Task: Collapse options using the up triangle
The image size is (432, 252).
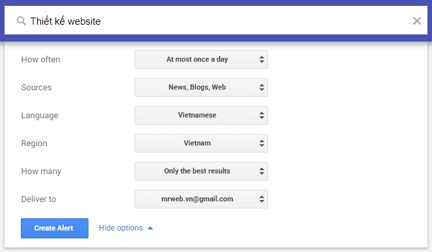Action: click(x=150, y=228)
